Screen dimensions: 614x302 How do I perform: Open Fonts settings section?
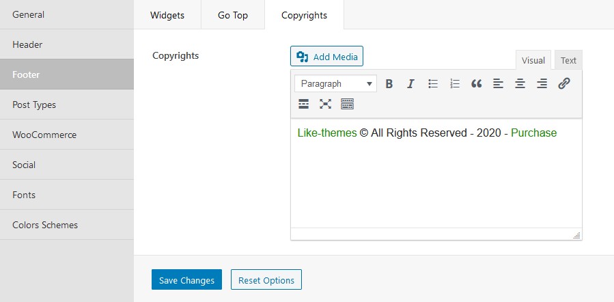coord(66,195)
